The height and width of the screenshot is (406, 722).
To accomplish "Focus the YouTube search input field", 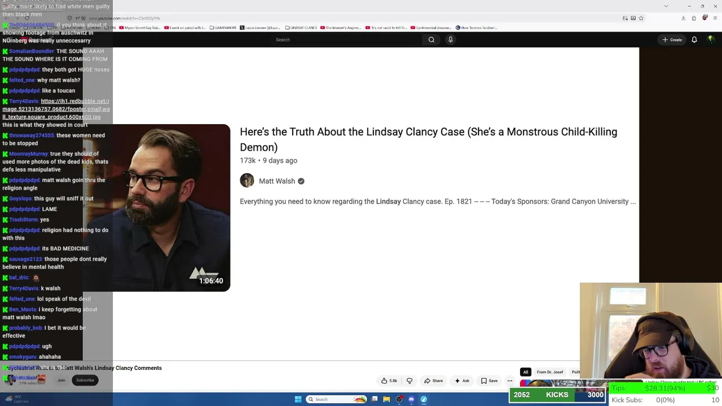I will 347,39.
